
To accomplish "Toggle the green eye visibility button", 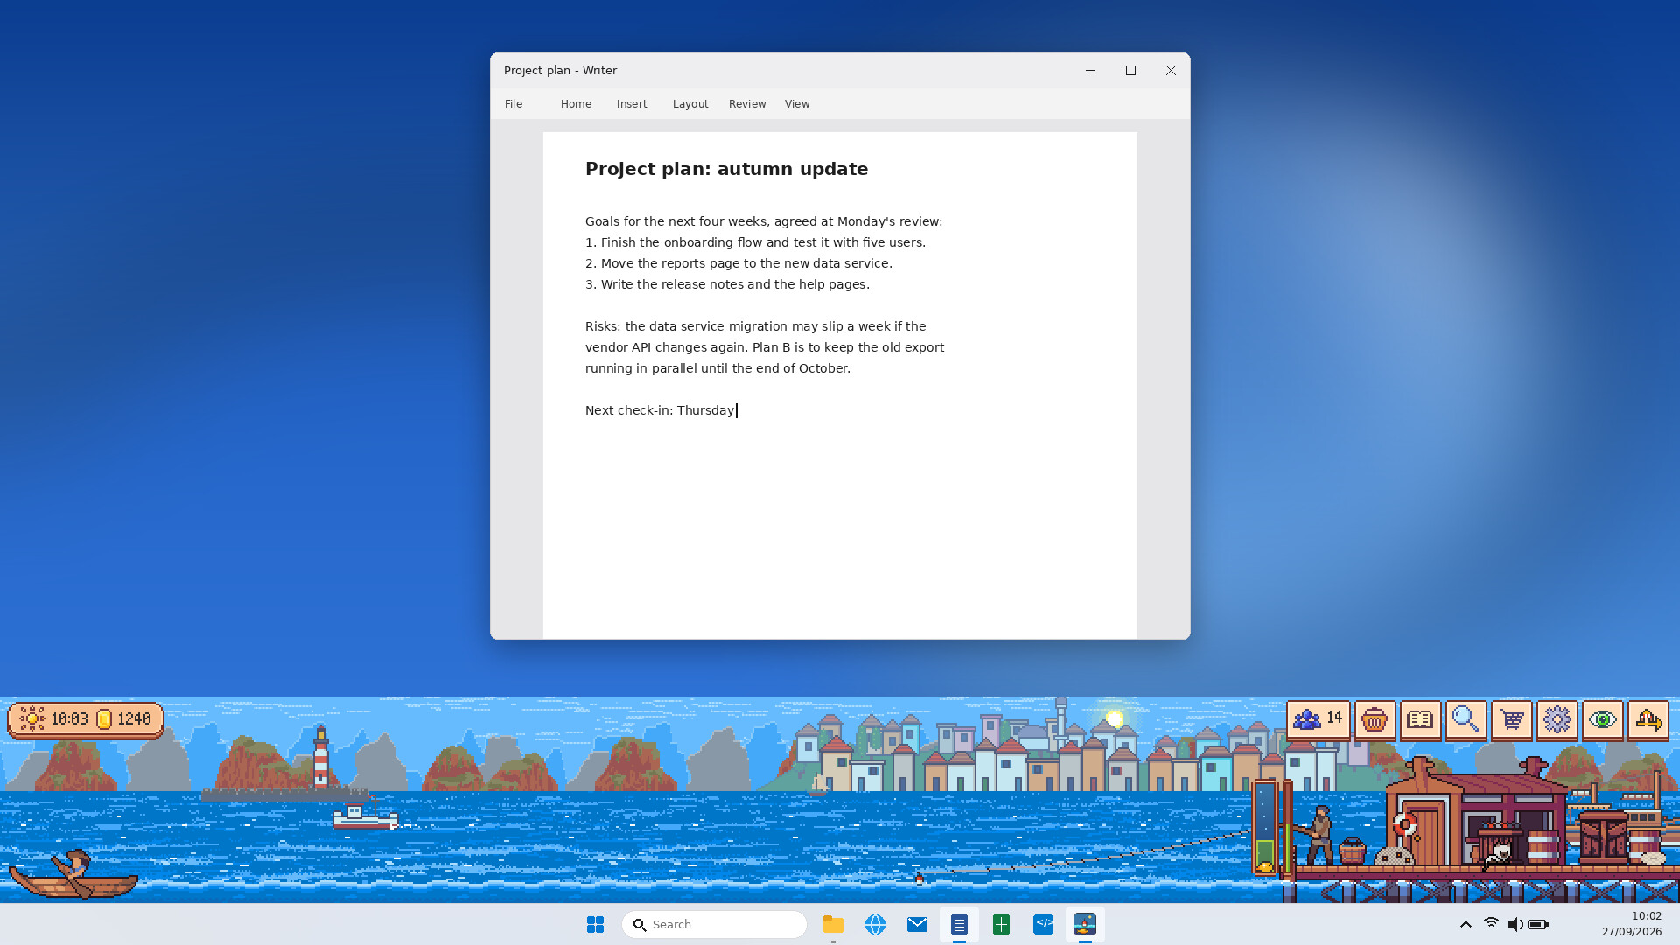I will pyautogui.click(x=1602, y=720).
